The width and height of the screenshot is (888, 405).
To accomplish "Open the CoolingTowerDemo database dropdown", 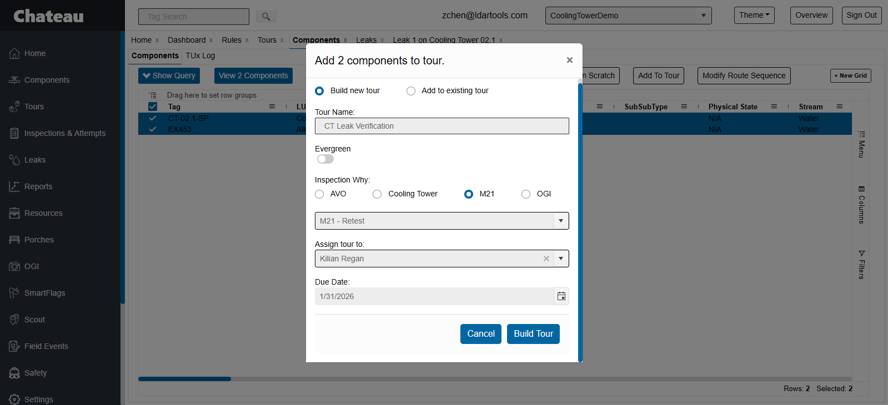I will click(703, 16).
